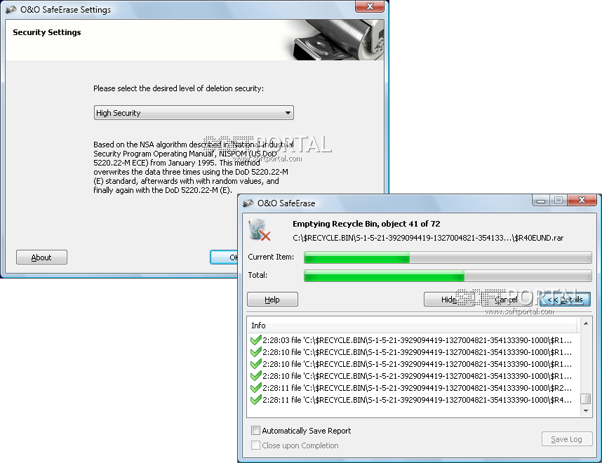Click the Total progress bar
602x463 pixels.
(448, 275)
